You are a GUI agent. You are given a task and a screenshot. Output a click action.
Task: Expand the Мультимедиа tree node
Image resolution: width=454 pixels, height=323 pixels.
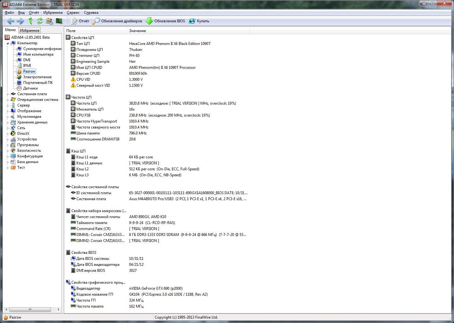tap(8, 117)
